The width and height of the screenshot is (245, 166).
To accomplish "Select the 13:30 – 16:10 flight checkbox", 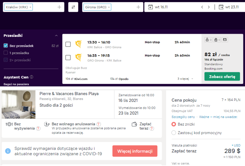I will point(68,44).
